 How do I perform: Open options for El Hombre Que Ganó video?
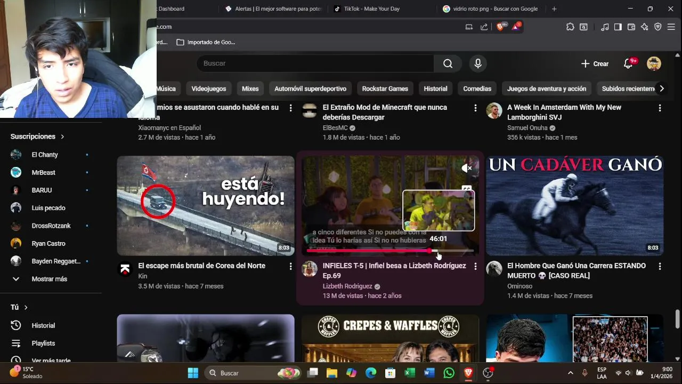(x=660, y=266)
